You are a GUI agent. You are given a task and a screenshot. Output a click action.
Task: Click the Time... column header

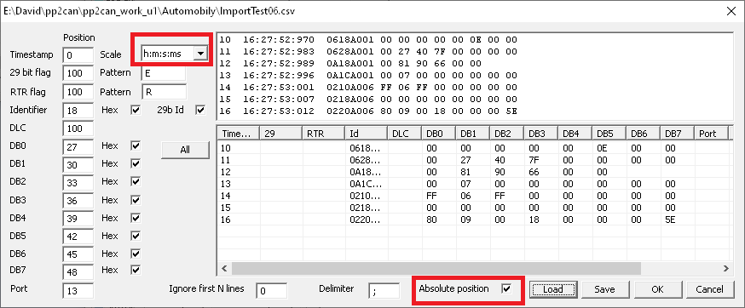(x=239, y=134)
